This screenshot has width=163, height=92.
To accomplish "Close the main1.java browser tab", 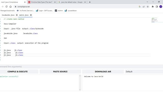I will click(x=25, y=2).
